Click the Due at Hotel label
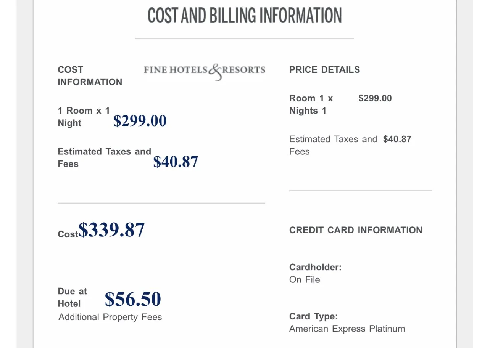 (73, 298)
